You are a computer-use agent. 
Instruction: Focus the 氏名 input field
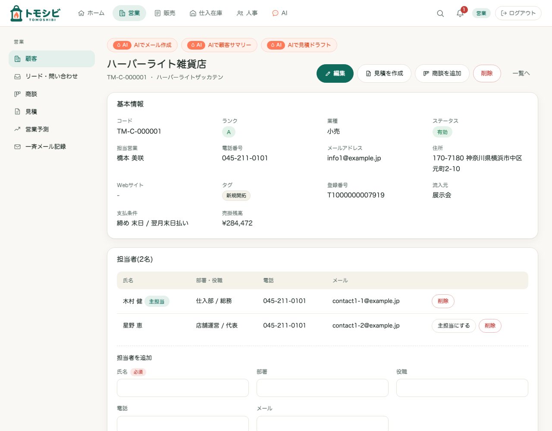click(183, 388)
